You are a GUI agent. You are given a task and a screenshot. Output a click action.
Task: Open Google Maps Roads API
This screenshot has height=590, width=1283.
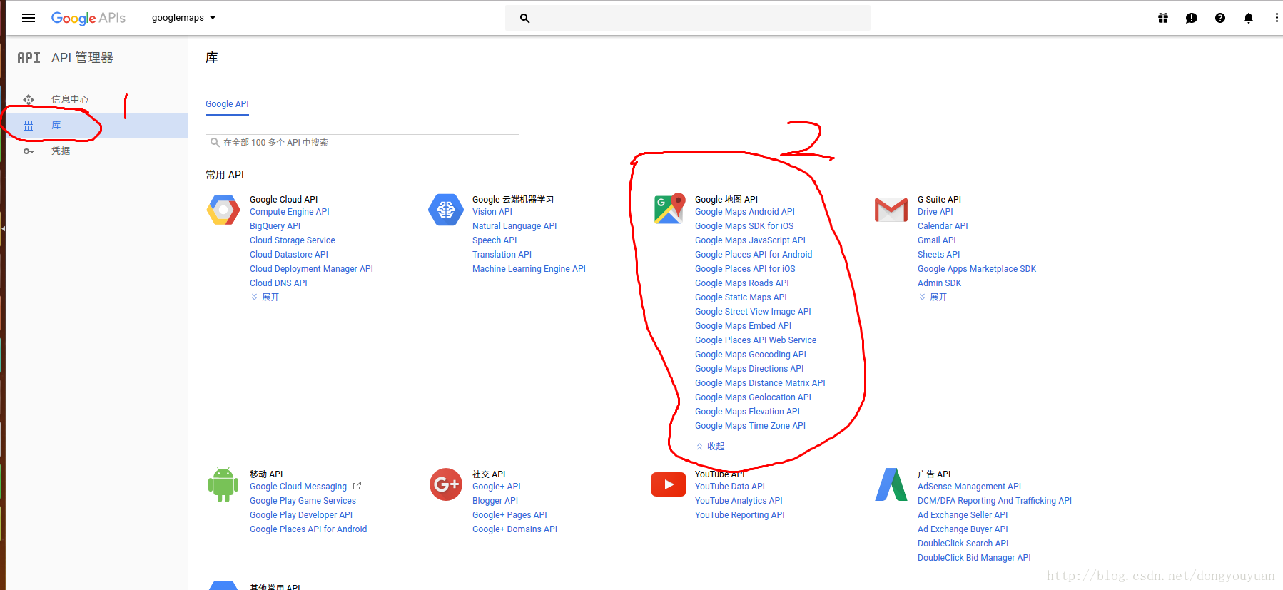pos(742,283)
